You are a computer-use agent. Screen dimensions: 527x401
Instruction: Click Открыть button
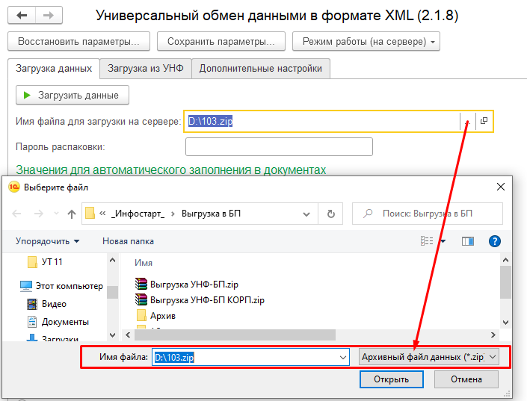(x=391, y=379)
